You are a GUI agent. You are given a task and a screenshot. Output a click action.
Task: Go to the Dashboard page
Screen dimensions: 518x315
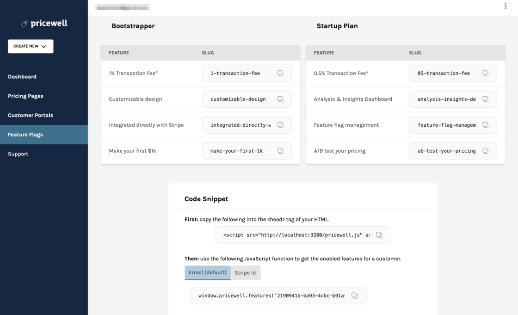coord(22,77)
